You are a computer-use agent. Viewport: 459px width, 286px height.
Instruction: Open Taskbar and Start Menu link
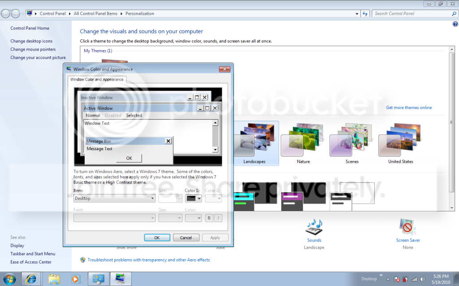click(x=33, y=254)
